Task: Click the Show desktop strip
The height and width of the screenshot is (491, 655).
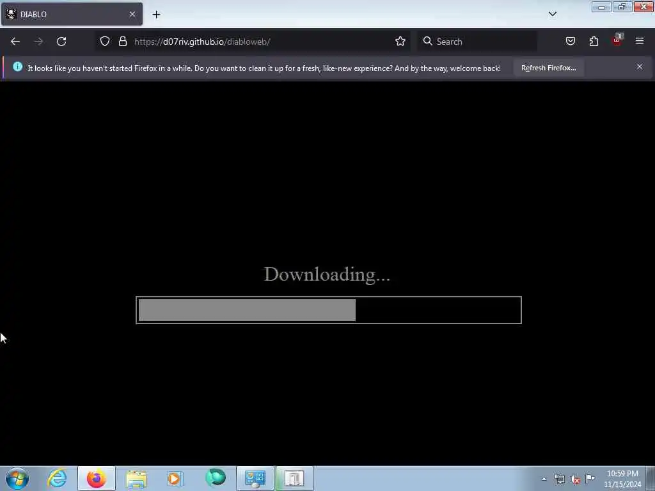Action: coord(651,479)
